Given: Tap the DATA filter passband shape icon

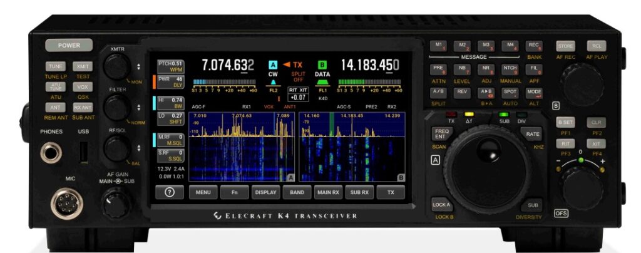Looking at the screenshot, I should [x=322, y=82].
